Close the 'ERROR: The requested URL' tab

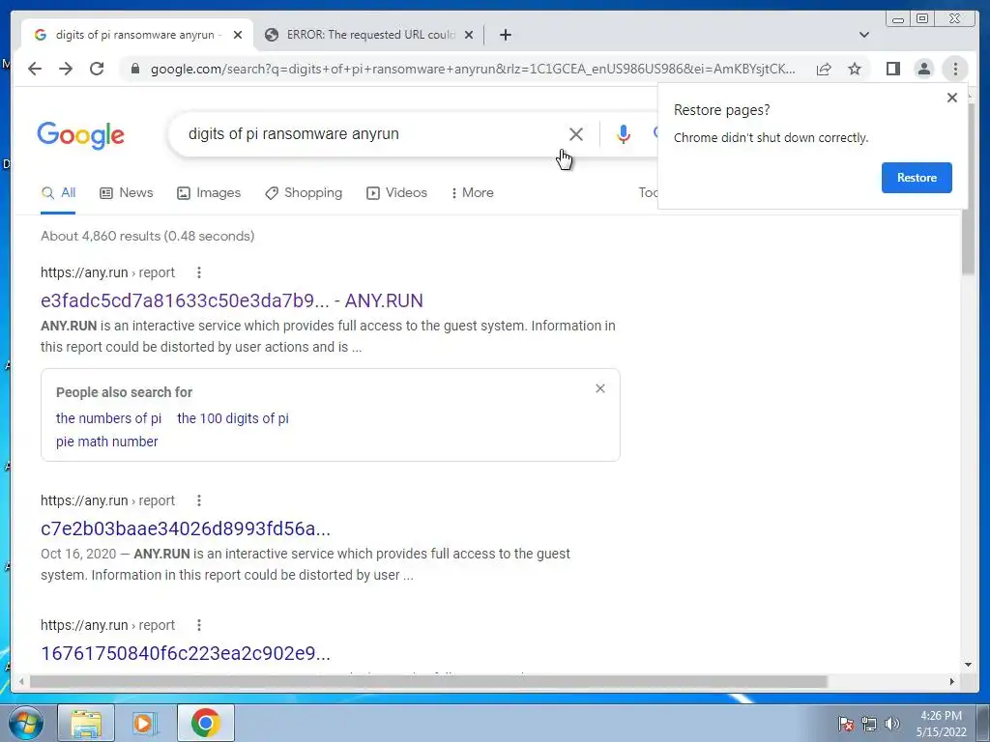(x=469, y=35)
